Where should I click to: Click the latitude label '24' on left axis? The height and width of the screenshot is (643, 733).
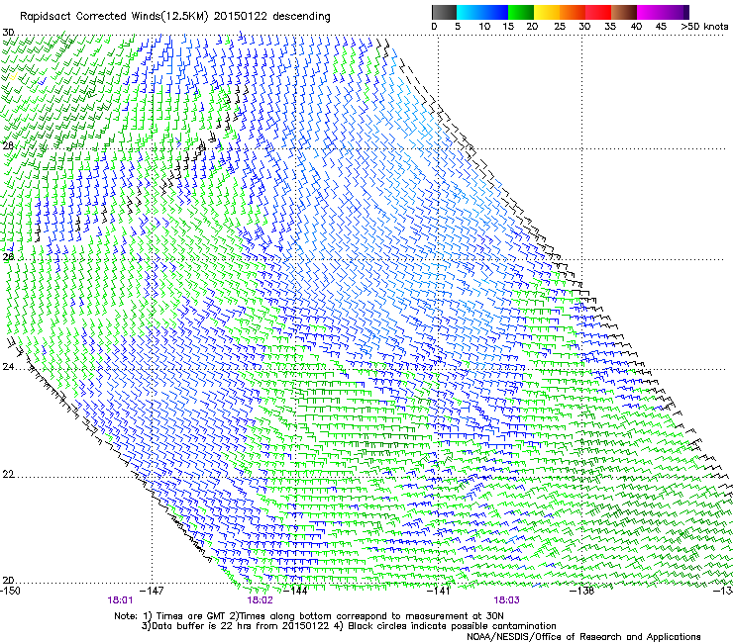[8, 367]
